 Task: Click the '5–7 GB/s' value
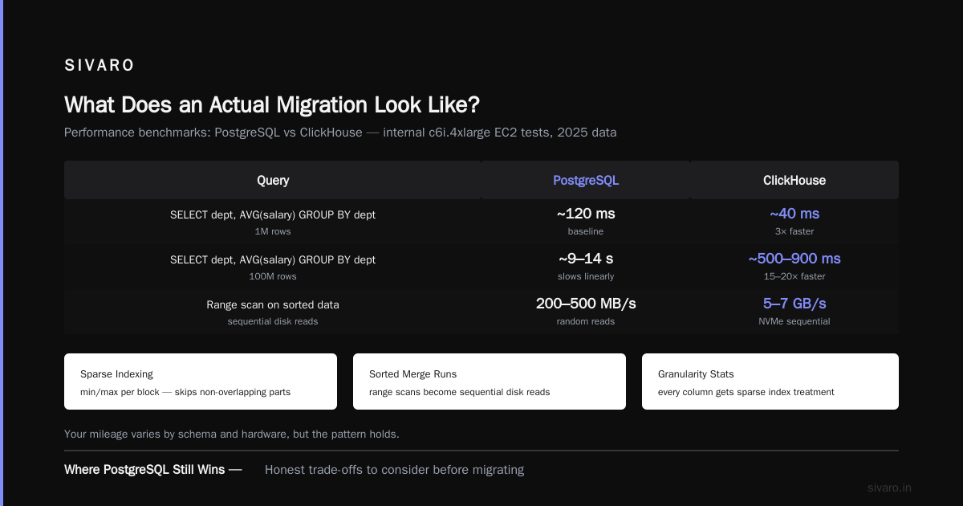pos(794,304)
